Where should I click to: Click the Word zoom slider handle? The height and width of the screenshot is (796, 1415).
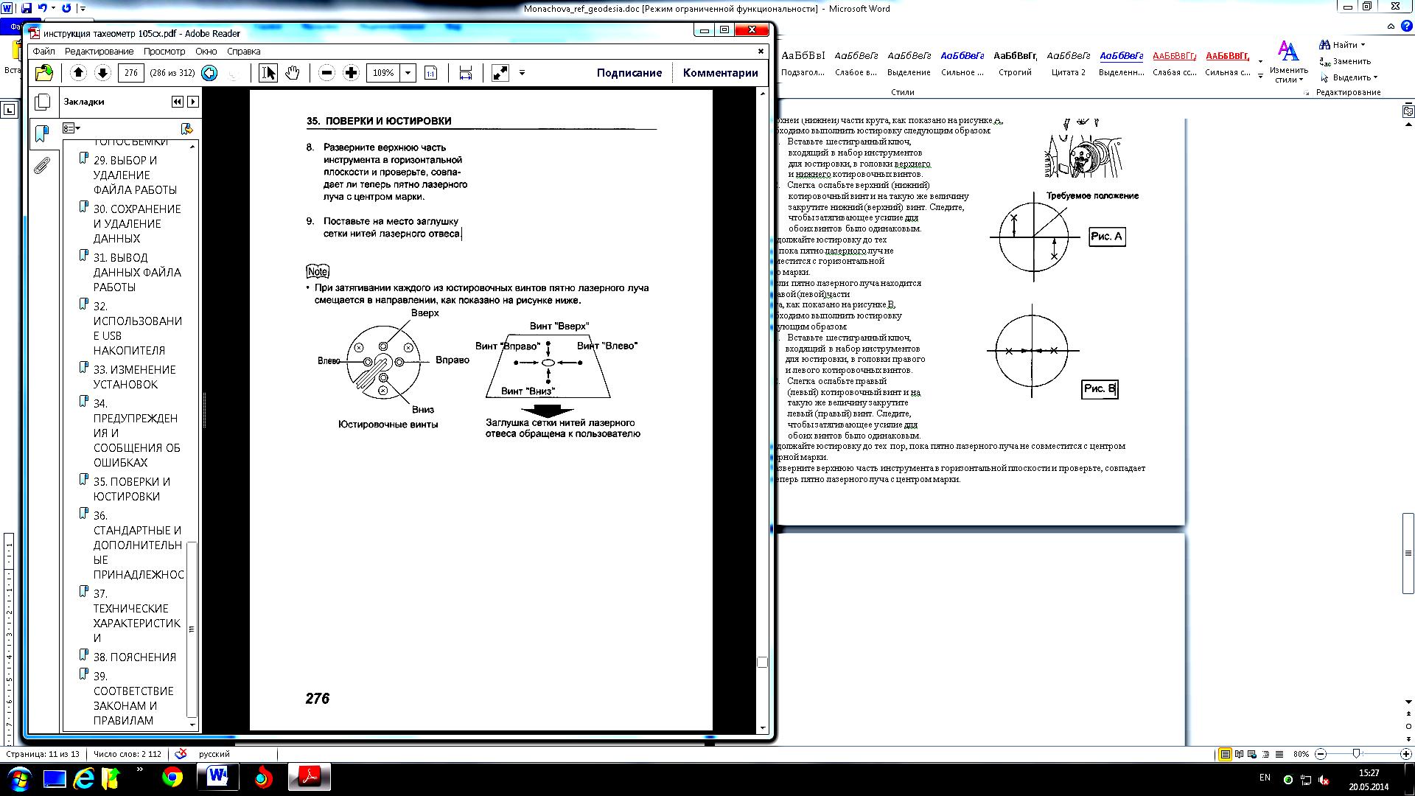(1356, 754)
